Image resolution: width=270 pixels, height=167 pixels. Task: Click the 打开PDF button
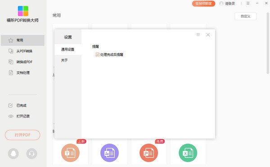(22, 135)
